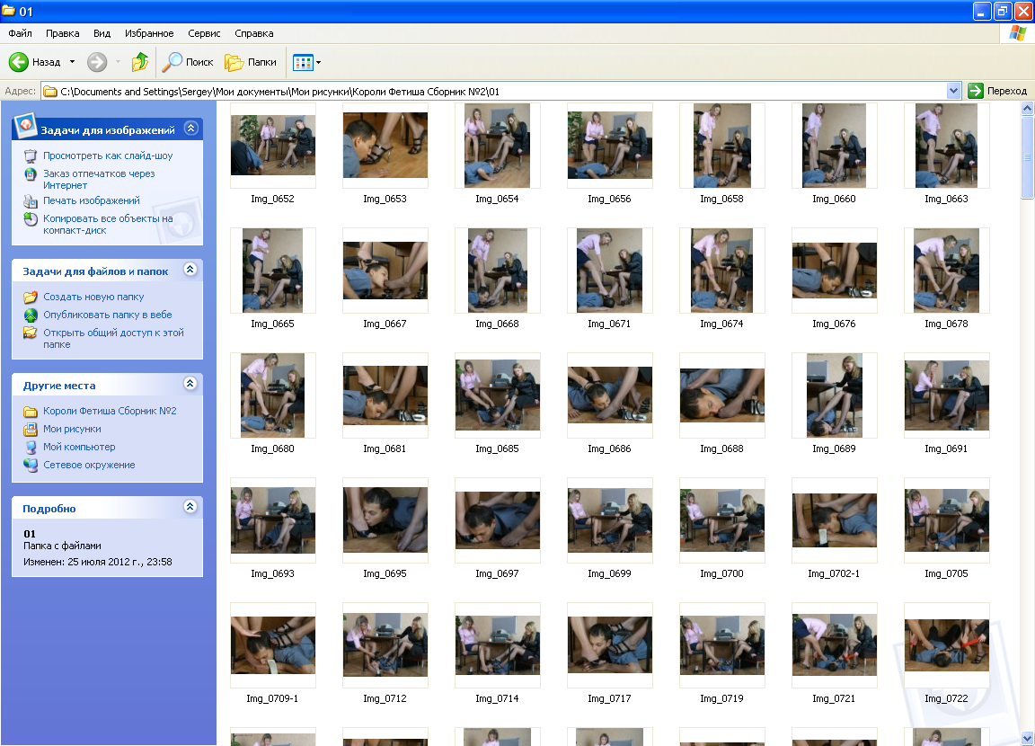
Task: Click the green Back arrow icon
Action: tap(19, 62)
